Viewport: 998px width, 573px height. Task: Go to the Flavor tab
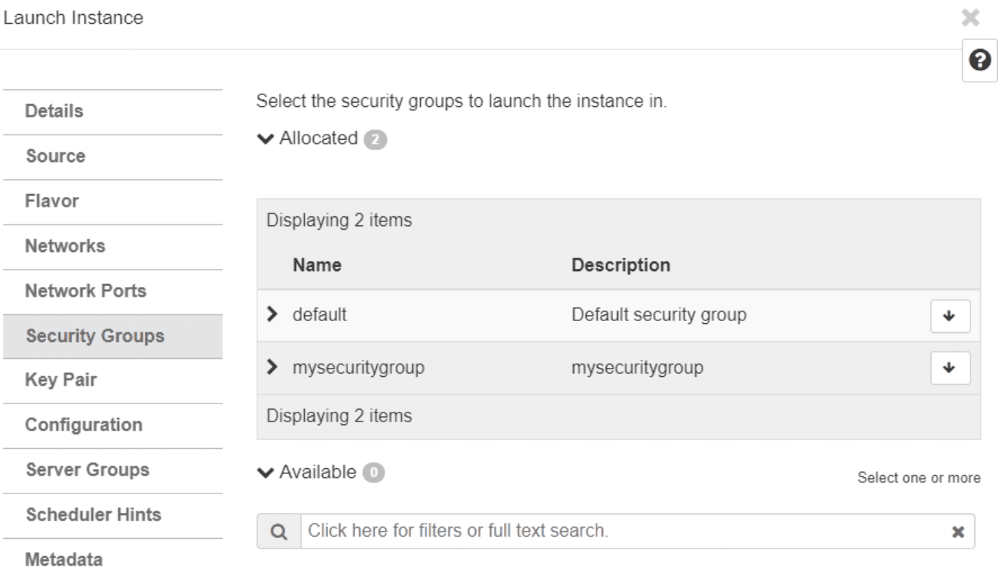(x=52, y=201)
